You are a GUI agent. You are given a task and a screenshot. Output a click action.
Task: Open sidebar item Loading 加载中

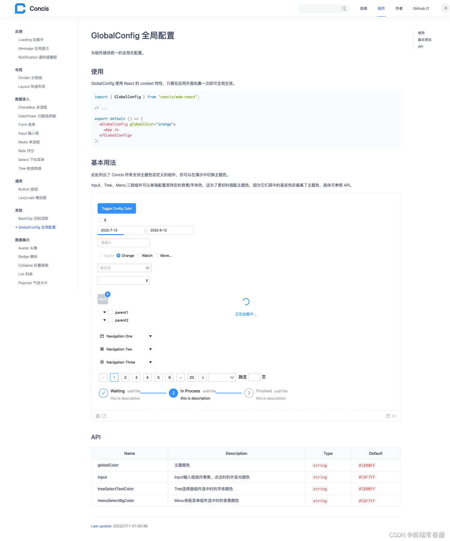(31, 40)
